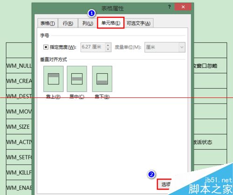The image size is (233, 195).
Task: Click the 居中(C) label
Action: tap(77, 97)
